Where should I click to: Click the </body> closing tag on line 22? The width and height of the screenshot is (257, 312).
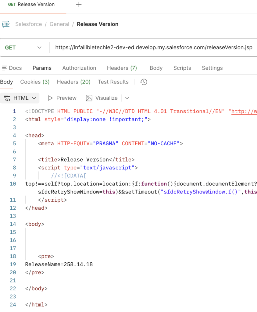tap(36, 289)
